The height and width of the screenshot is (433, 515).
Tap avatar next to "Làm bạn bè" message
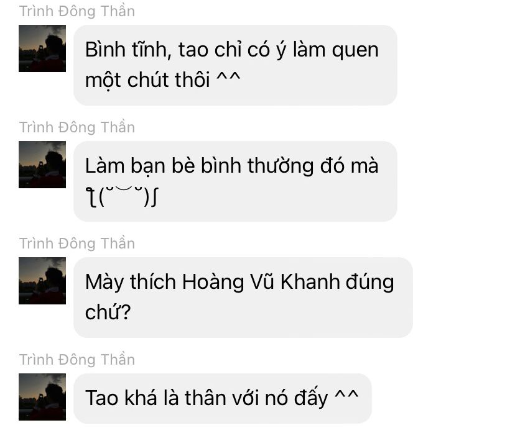[42, 165]
